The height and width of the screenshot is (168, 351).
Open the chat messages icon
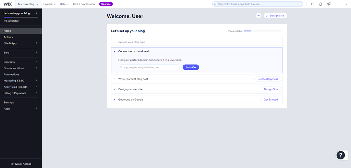(312, 4)
